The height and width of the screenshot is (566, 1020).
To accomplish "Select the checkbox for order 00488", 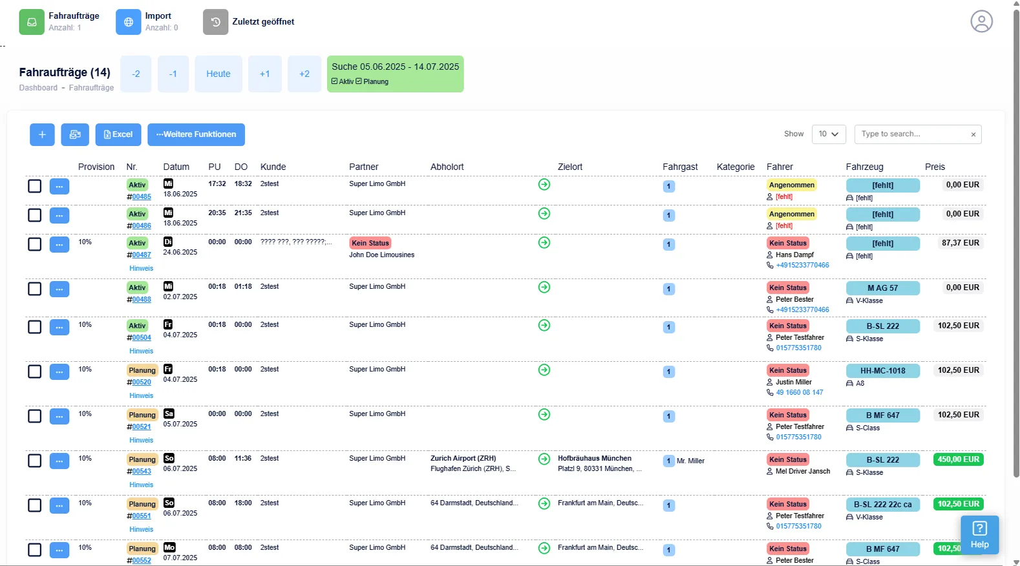I will pos(35,289).
